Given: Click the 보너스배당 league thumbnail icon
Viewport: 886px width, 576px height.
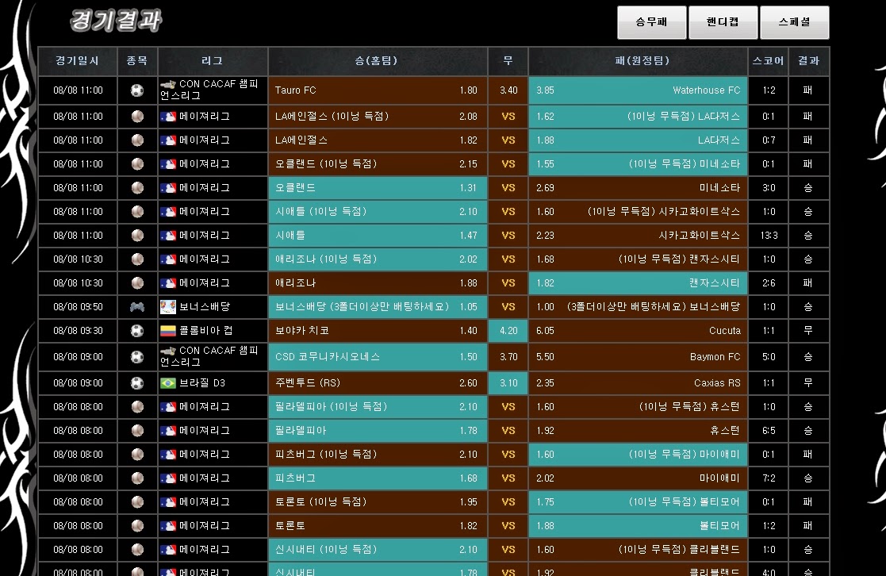Looking at the screenshot, I should (168, 307).
